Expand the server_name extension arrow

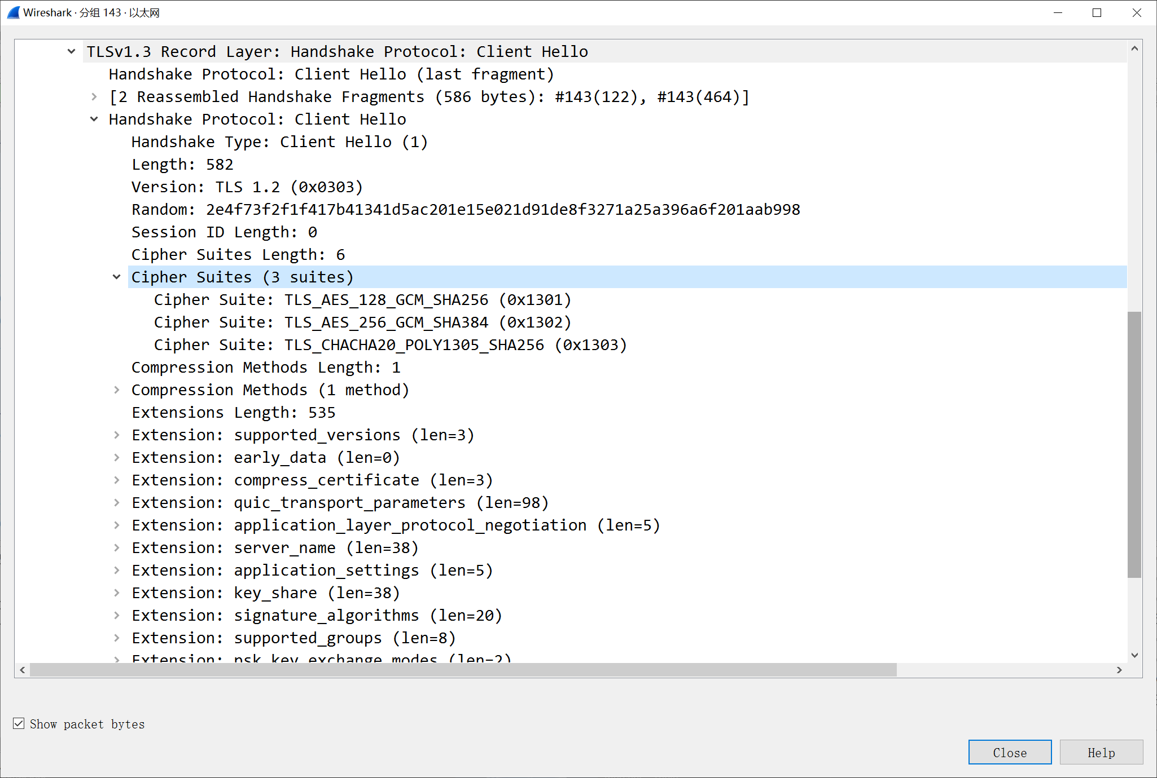click(x=116, y=547)
